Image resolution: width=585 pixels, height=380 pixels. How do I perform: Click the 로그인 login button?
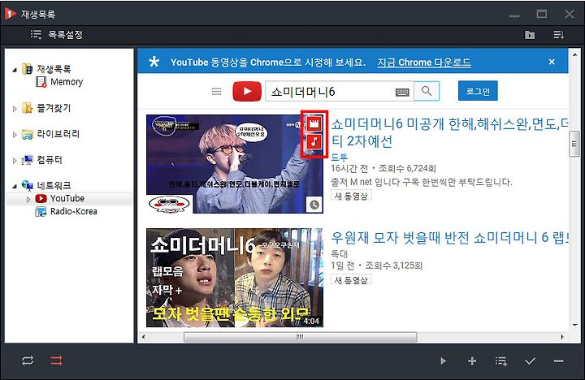pyautogui.click(x=478, y=91)
